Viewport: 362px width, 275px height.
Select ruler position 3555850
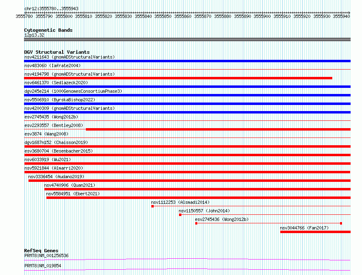pos(163,16)
